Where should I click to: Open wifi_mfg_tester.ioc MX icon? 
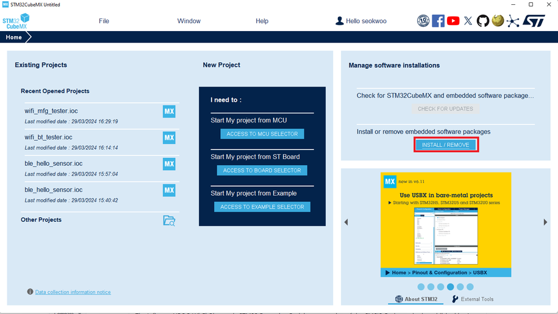pyautogui.click(x=169, y=112)
